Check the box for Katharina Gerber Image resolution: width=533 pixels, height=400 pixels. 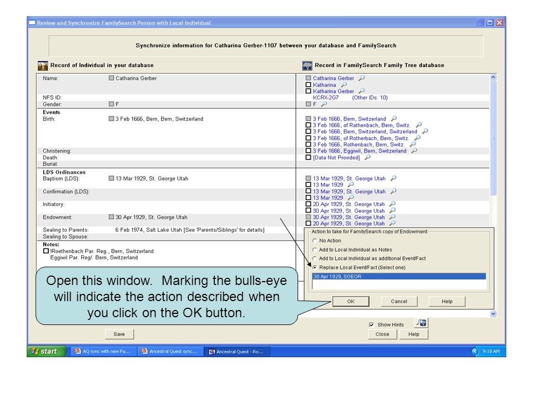(308, 91)
